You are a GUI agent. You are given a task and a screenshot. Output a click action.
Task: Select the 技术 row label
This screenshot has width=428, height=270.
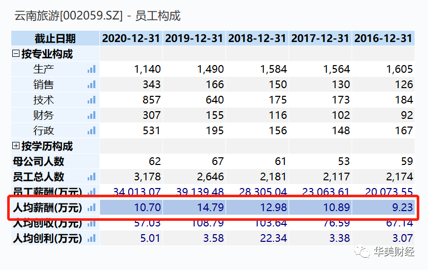[44, 100]
